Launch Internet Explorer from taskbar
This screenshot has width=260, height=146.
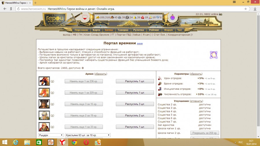(x=15, y=142)
